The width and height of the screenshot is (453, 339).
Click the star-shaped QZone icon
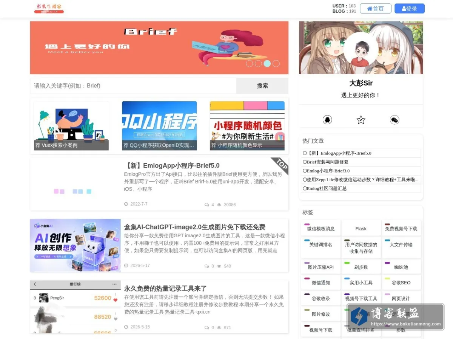pos(361,120)
